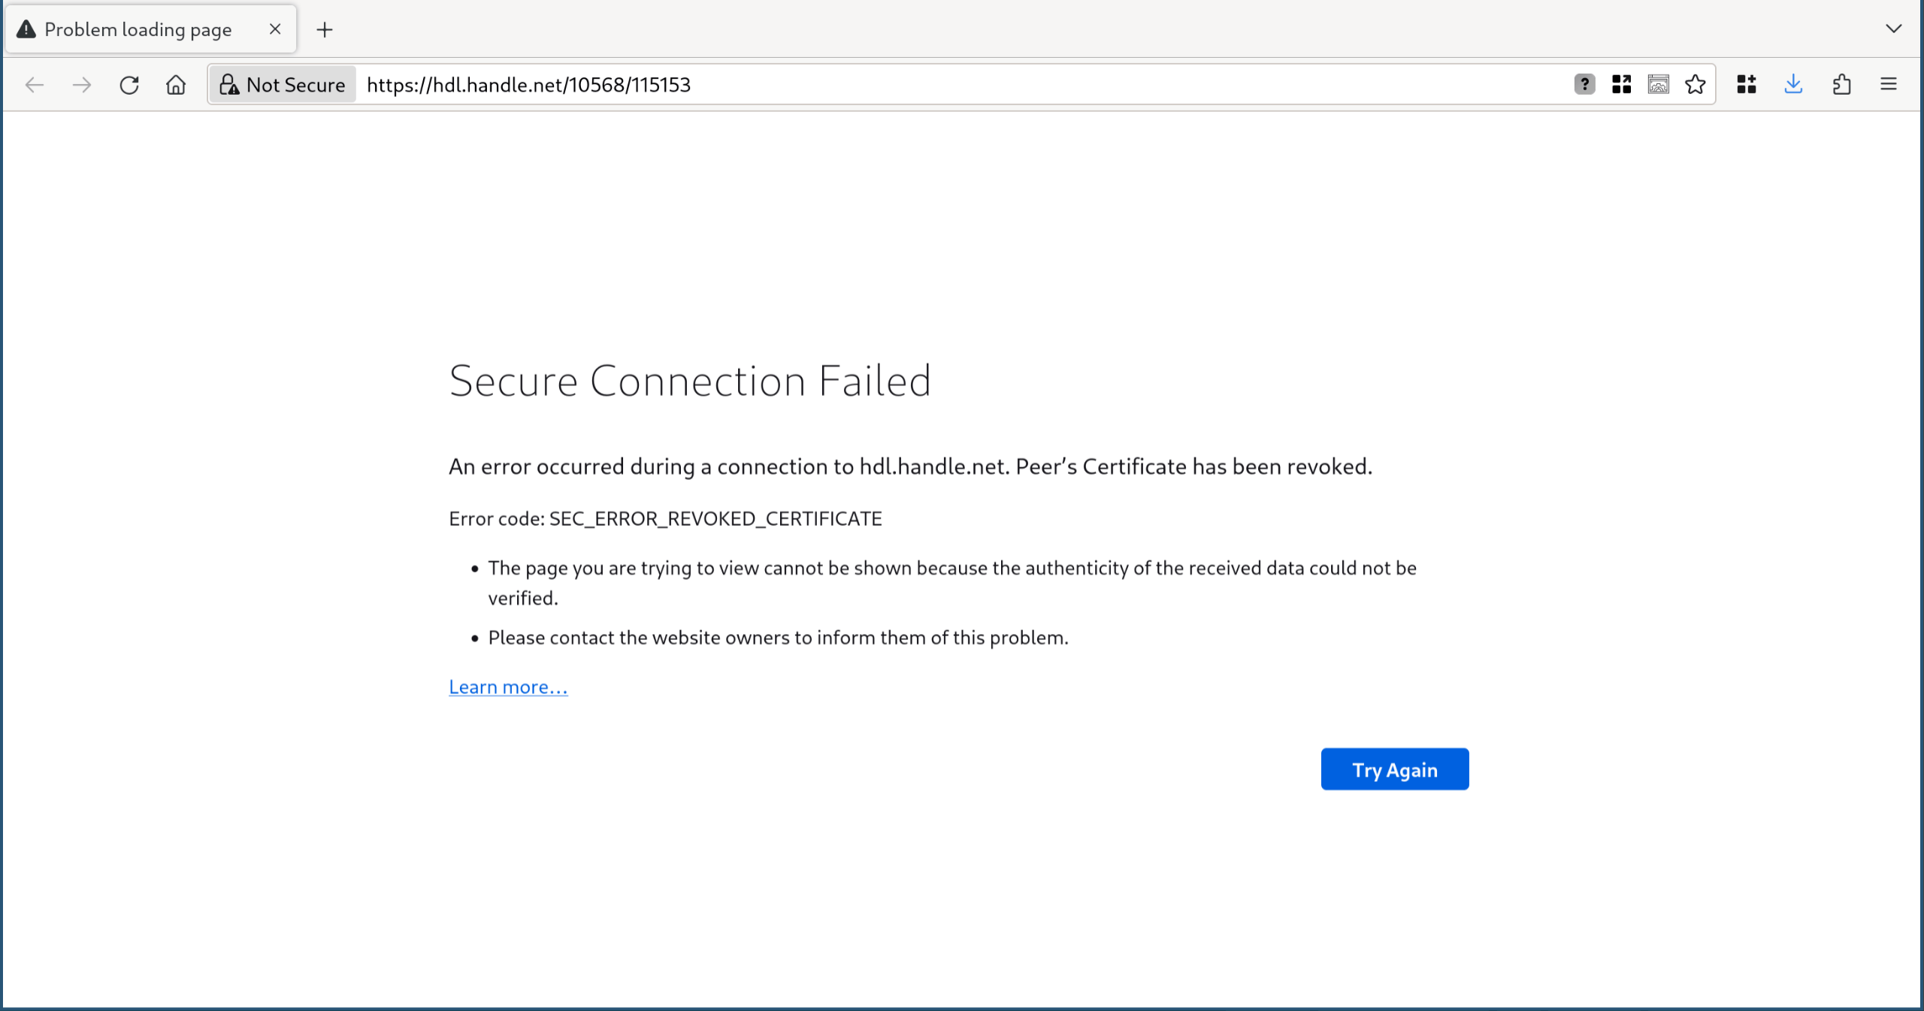Expand the list-all-tabs chevron

pos(1893,29)
